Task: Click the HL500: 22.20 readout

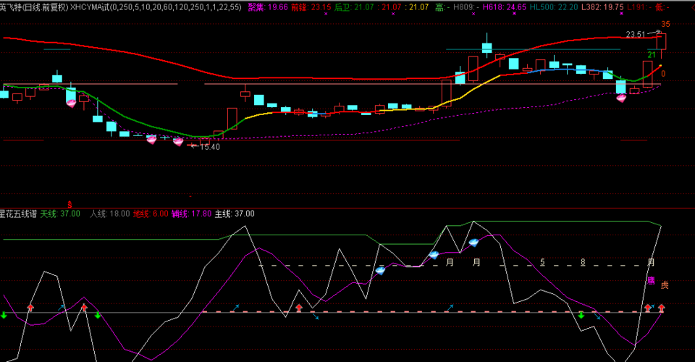Action: [x=554, y=7]
